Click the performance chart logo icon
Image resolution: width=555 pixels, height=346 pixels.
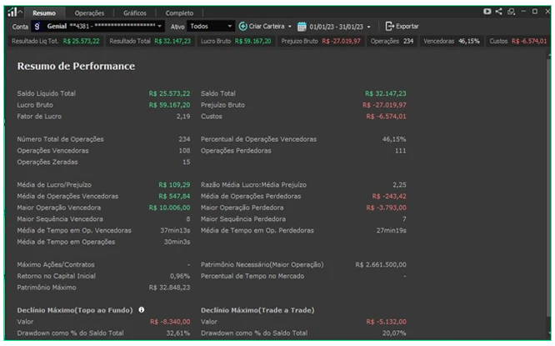click(12, 13)
